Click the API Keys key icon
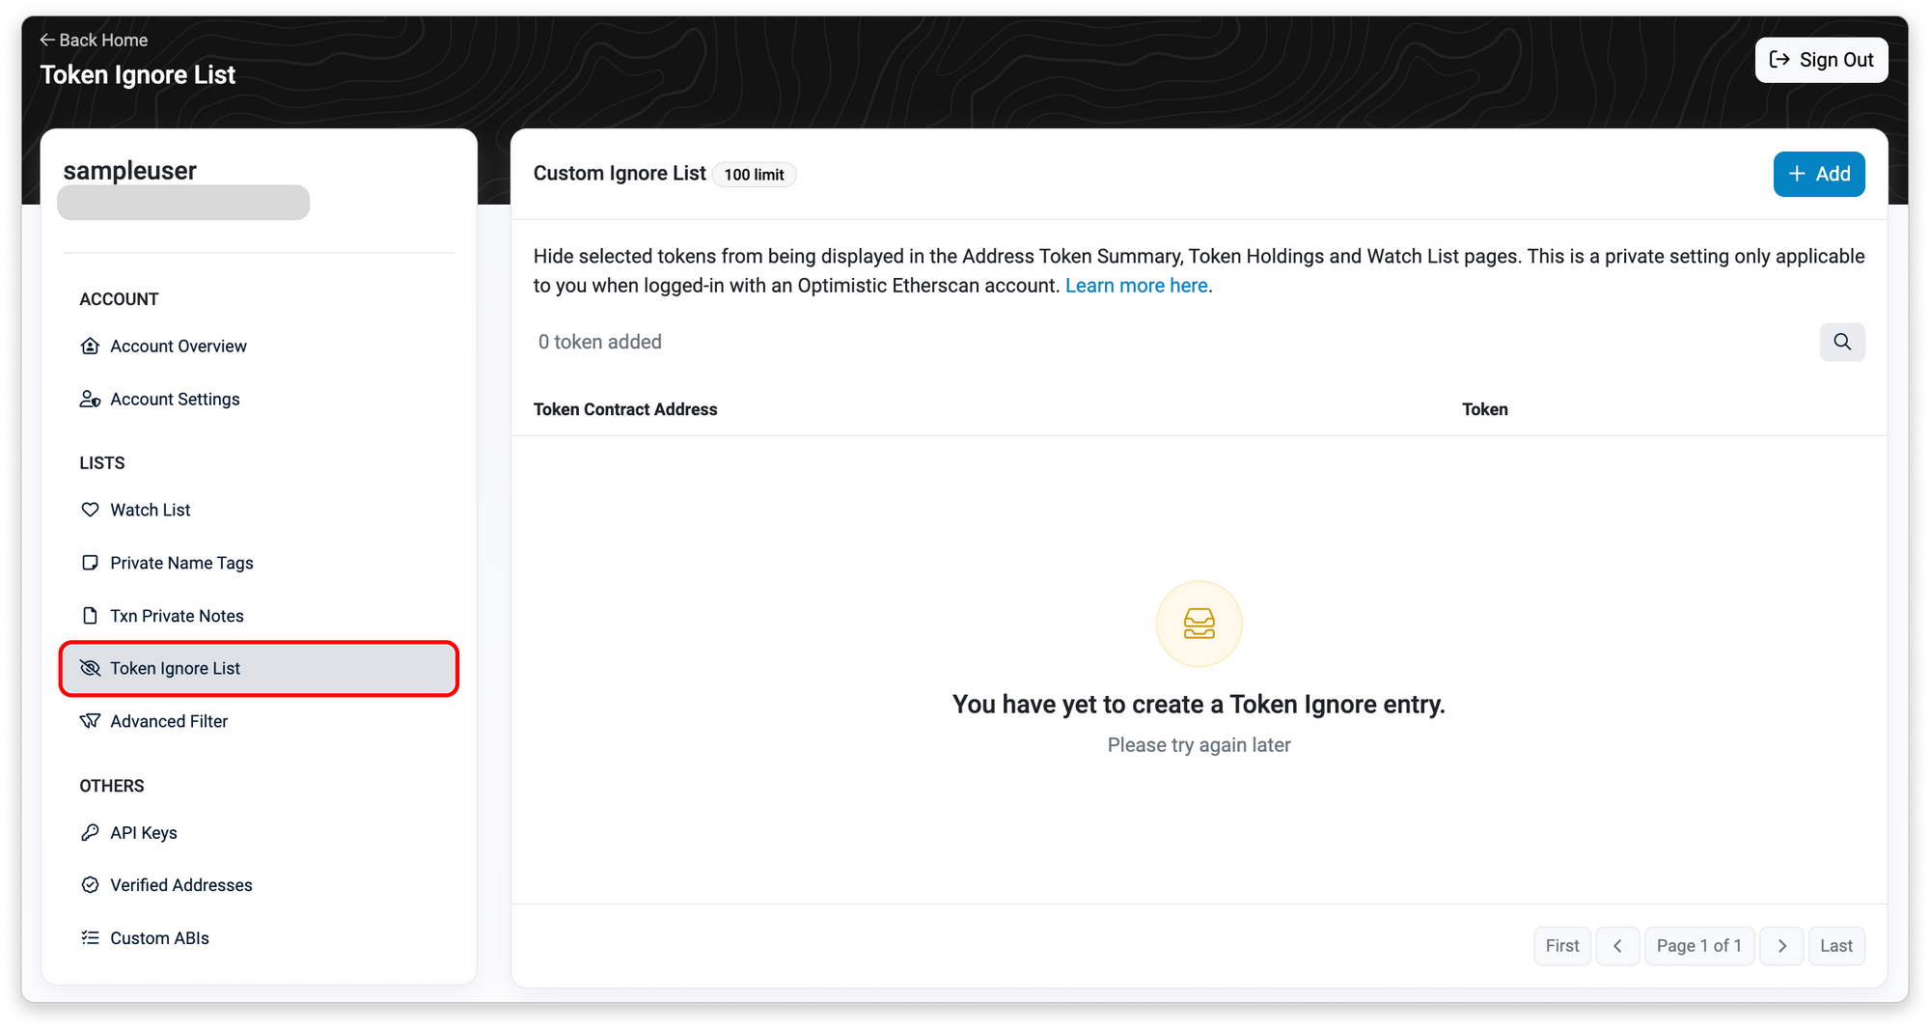The image size is (1930, 1029). click(x=90, y=832)
